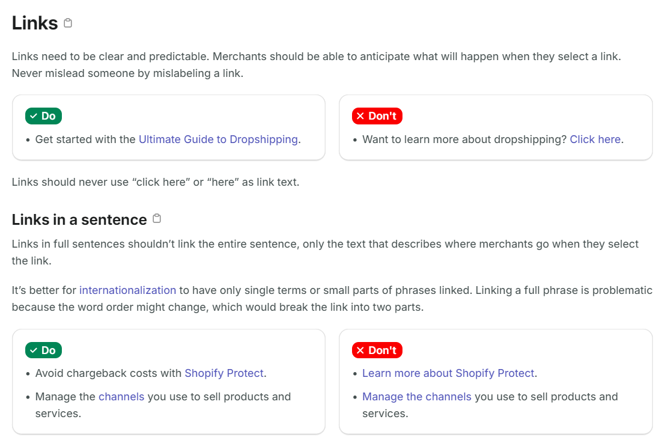Viewport: 662px width, 446px height.
Task: Click the "Links in a sentence" section heading
Action: [78, 219]
